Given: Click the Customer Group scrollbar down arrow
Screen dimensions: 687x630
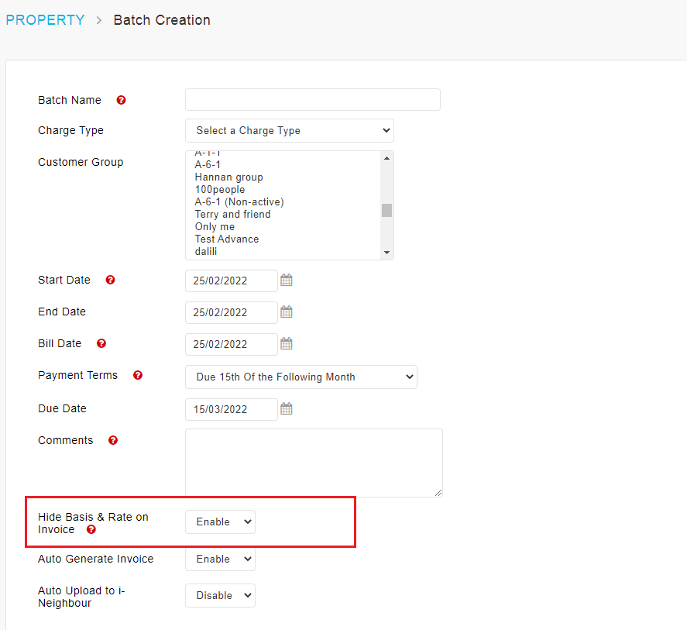Looking at the screenshot, I should pyautogui.click(x=386, y=252).
